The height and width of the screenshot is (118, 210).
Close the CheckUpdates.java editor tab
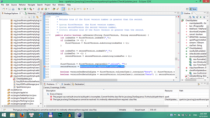64,13
